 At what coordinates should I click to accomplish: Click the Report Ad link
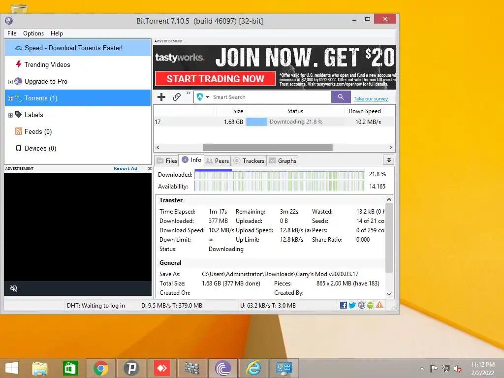pyautogui.click(x=126, y=168)
